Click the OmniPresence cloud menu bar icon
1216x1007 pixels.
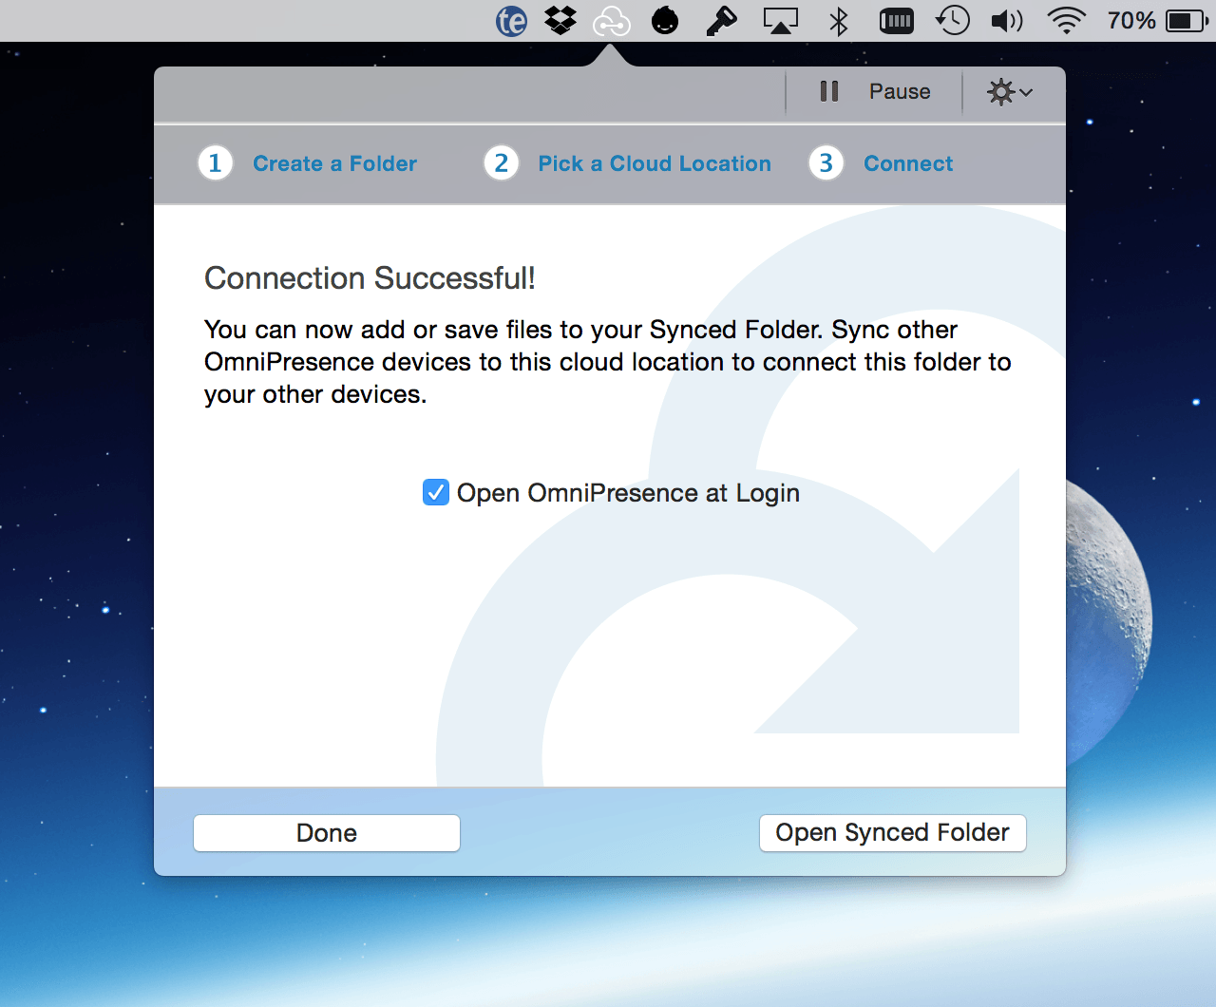[612, 20]
